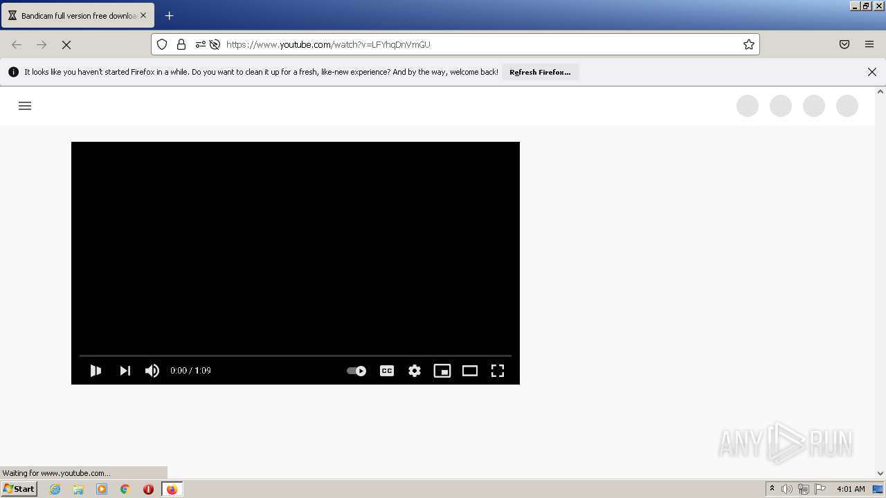Open tracking protection shield panel
The image size is (886, 498).
click(x=162, y=44)
